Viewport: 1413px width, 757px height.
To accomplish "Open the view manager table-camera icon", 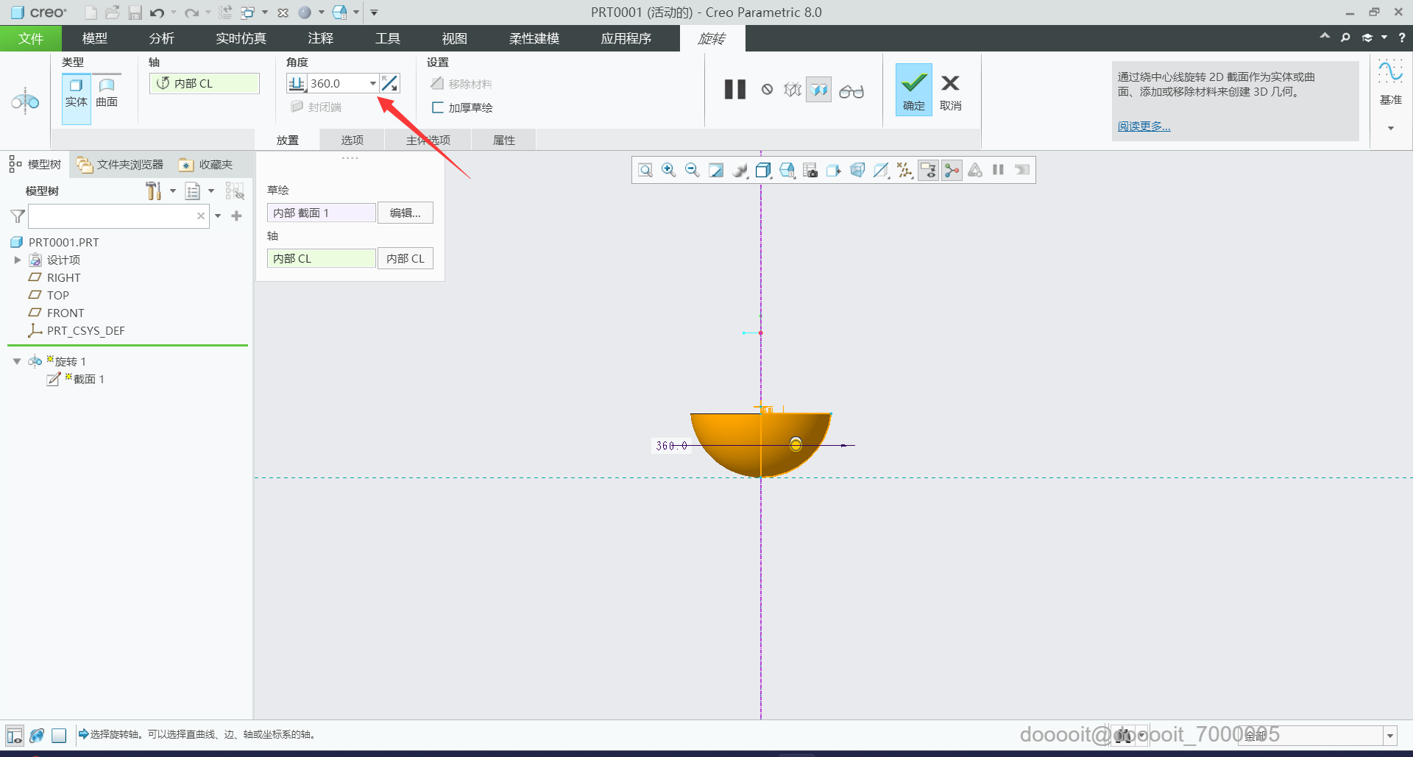I will pos(810,171).
